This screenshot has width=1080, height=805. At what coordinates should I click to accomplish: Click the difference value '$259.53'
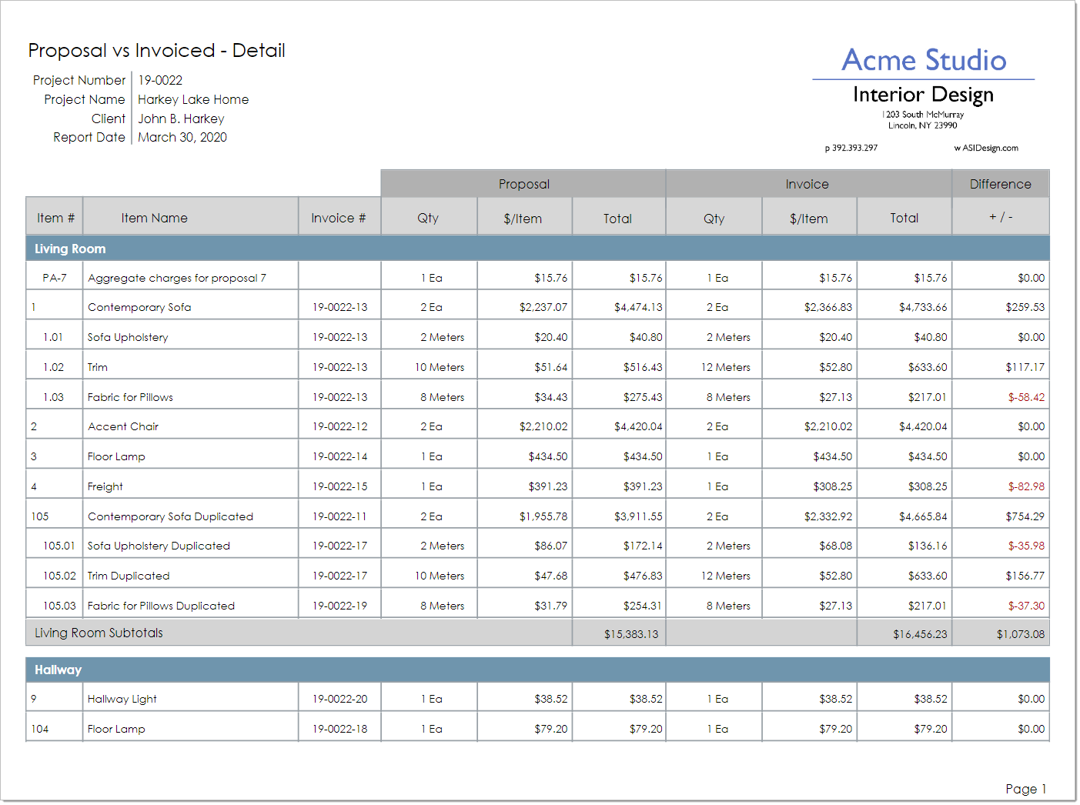click(1025, 307)
